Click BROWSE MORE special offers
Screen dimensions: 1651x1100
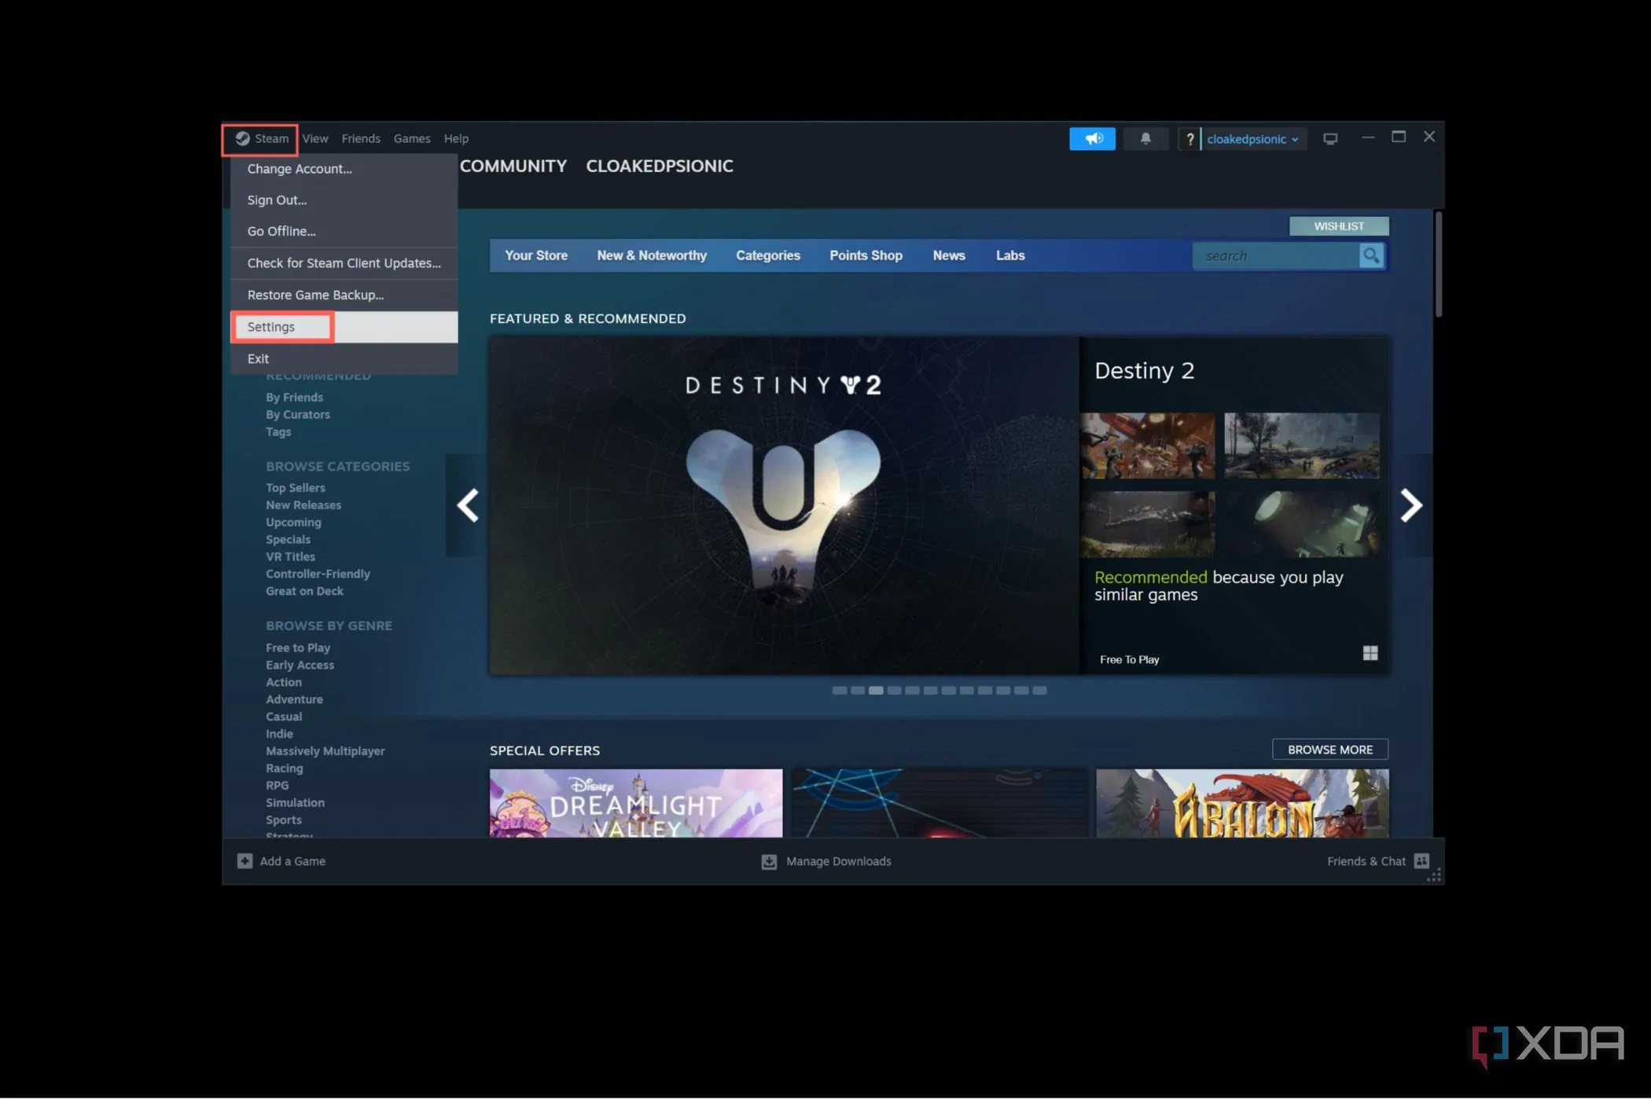[1330, 750]
